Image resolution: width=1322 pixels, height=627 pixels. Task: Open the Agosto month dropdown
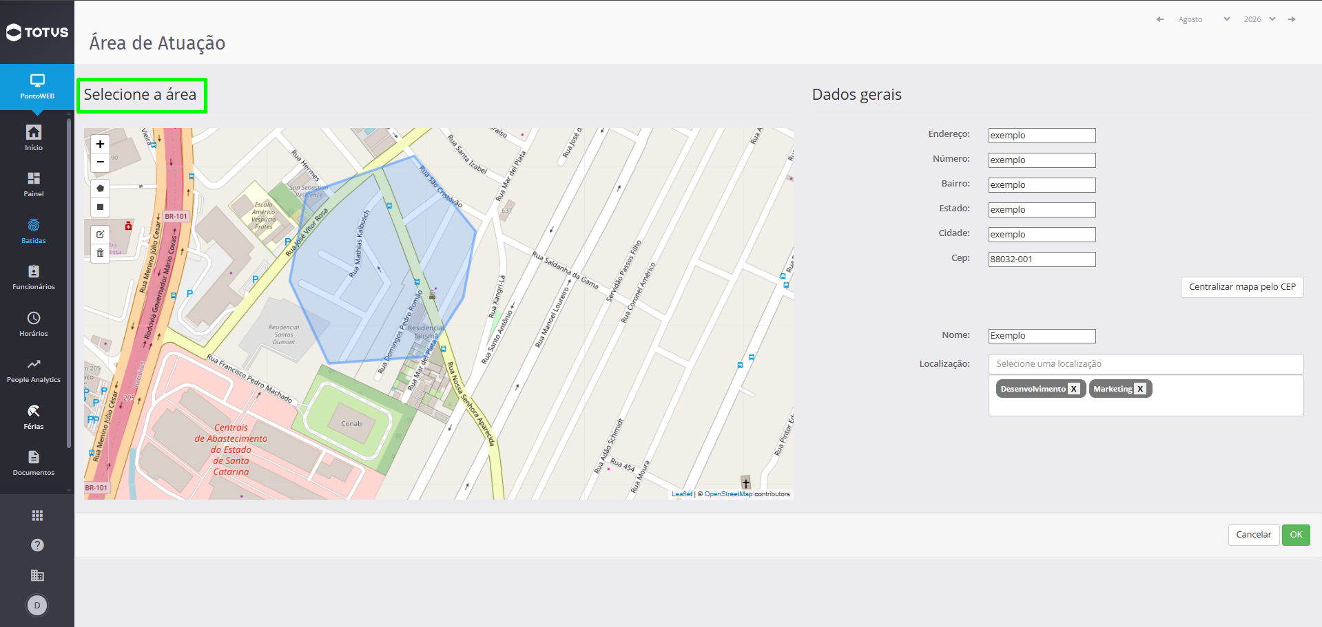(1204, 19)
